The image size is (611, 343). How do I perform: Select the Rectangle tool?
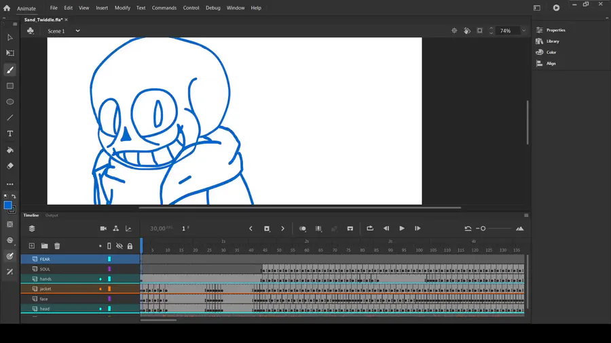10,86
